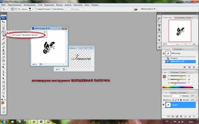Select the Paint Bucket tool

(x=3, y=61)
